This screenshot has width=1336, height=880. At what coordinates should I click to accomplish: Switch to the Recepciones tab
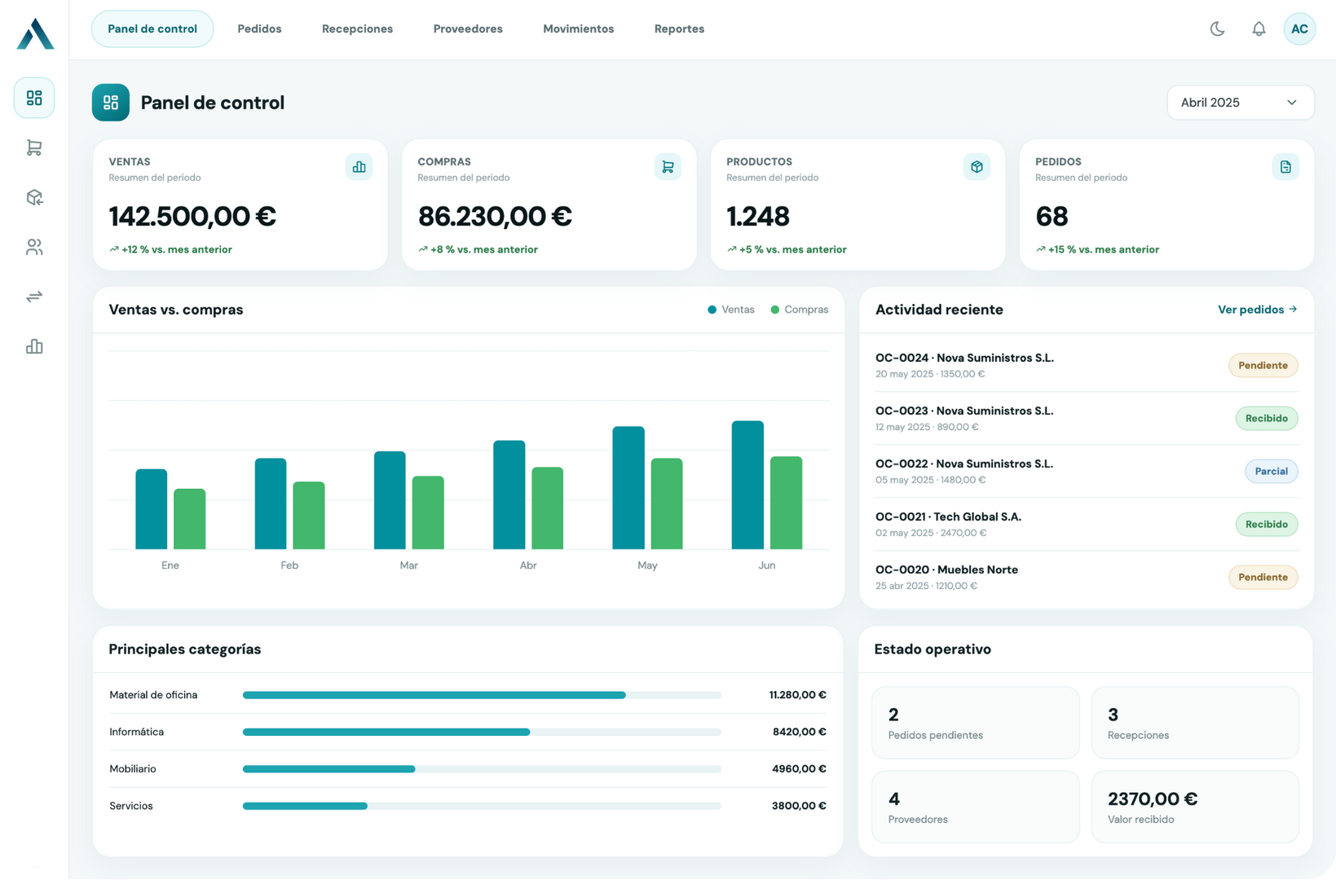coord(357,29)
